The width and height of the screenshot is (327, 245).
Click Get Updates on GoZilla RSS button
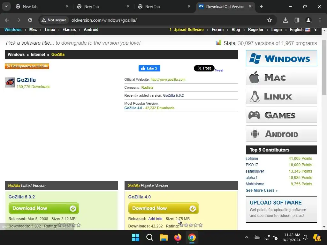(27, 66)
